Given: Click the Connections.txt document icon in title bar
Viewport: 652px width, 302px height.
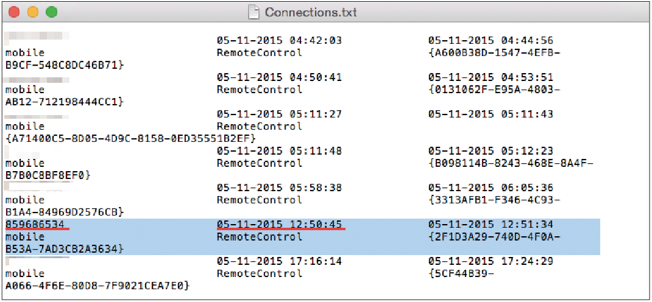Looking at the screenshot, I should [x=255, y=12].
